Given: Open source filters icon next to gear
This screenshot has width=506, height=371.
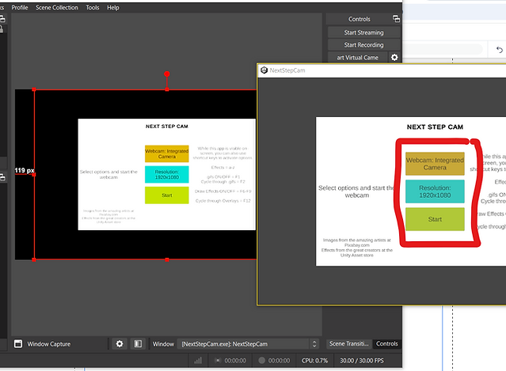Looking at the screenshot, I should pos(138,344).
